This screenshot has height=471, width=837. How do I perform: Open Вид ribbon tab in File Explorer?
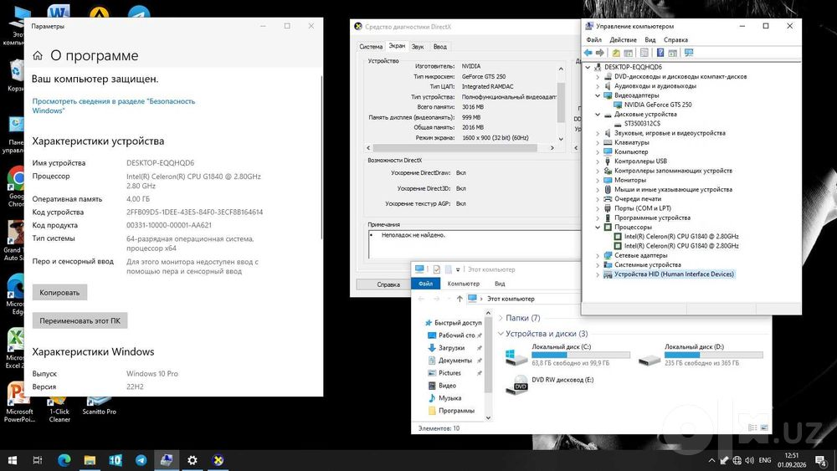(x=500, y=284)
